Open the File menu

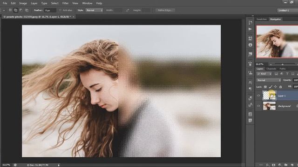coord(5,3)
